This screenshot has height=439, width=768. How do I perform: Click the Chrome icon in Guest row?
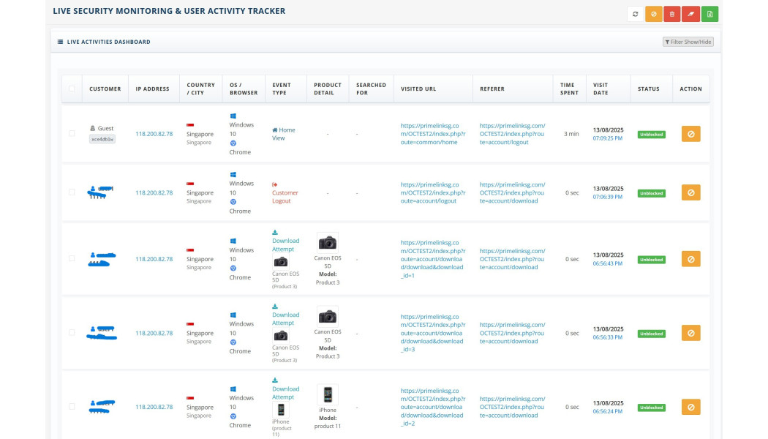(233, 143)
